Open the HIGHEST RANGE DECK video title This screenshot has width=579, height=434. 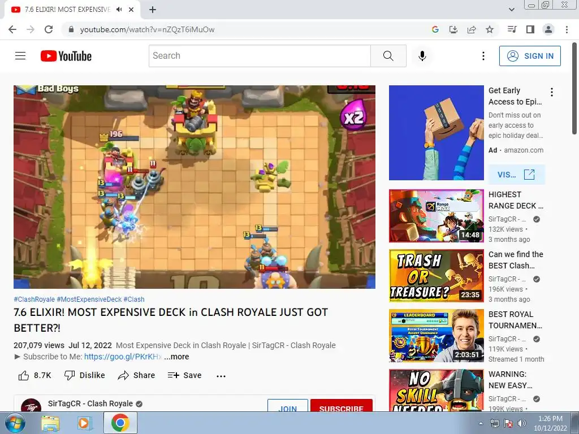pyautogui.click(x=516, y=200)
